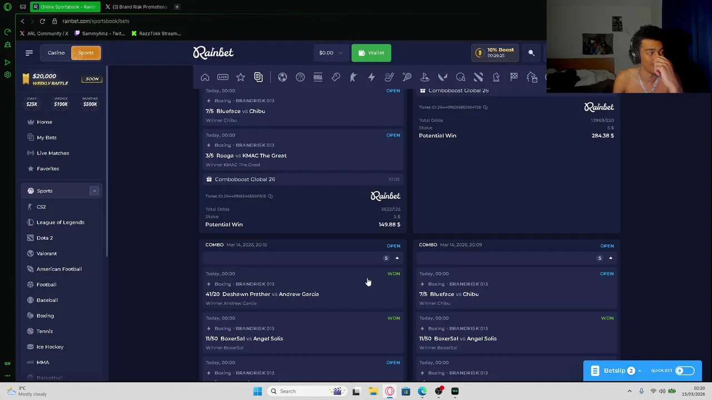
Task: Open Deshawn Prather vs Andrew Garcia match
Action: (270, 294)
